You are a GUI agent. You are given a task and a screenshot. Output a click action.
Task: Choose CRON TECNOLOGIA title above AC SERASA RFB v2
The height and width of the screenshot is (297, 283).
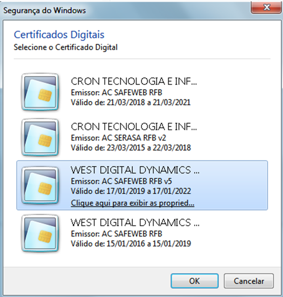[x=134, y=127]
